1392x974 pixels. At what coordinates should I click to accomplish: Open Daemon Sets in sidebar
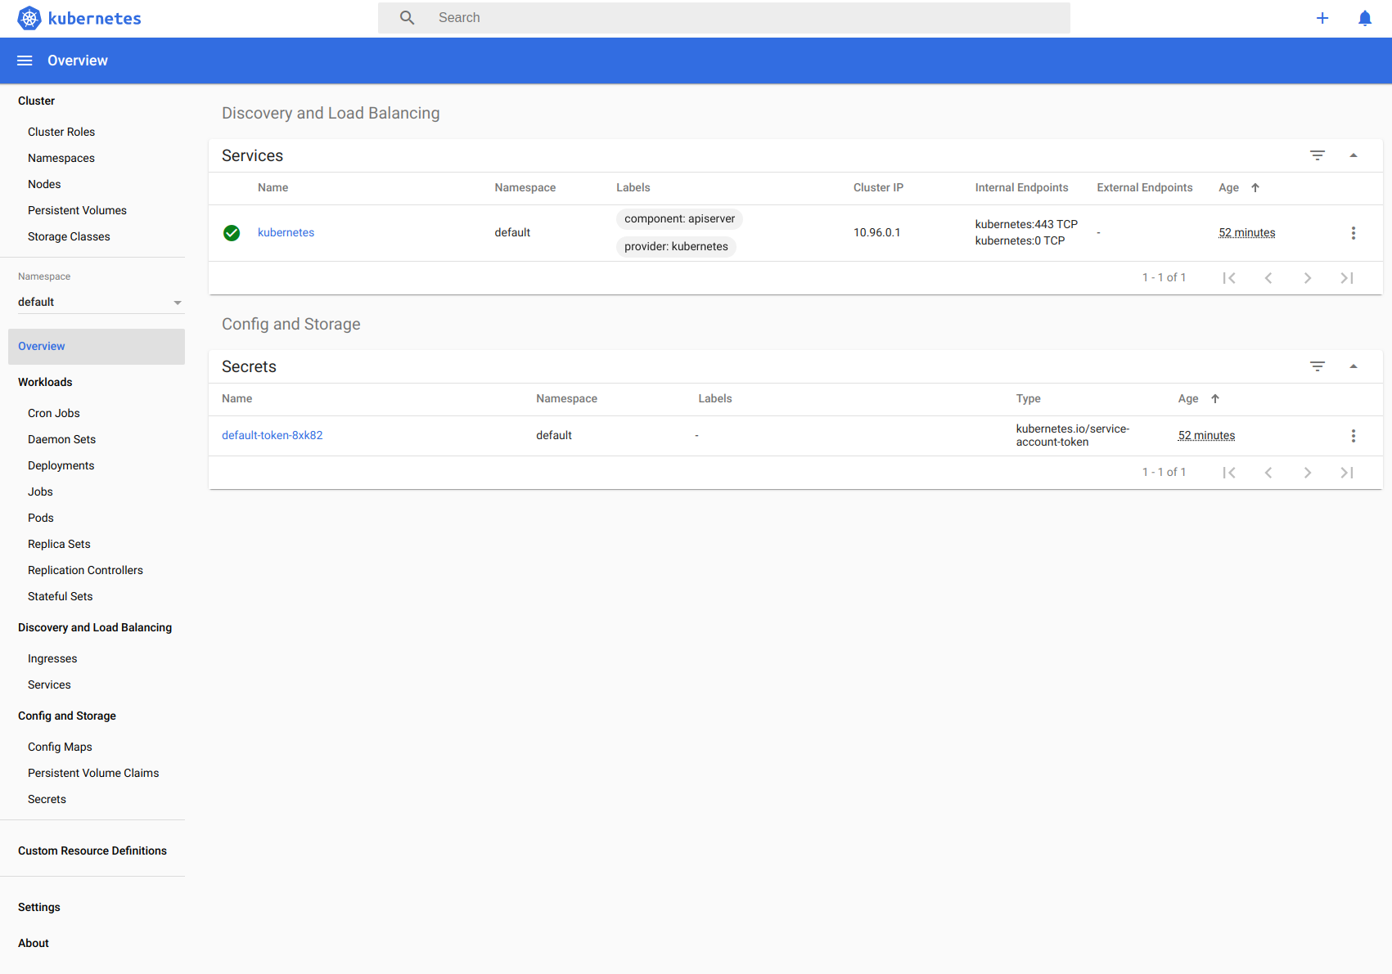pyautogui.click(x=61, y=439)
